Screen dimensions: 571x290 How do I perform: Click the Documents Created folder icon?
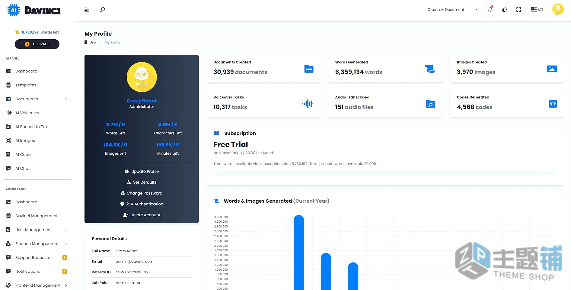click(x=309, y=69)
